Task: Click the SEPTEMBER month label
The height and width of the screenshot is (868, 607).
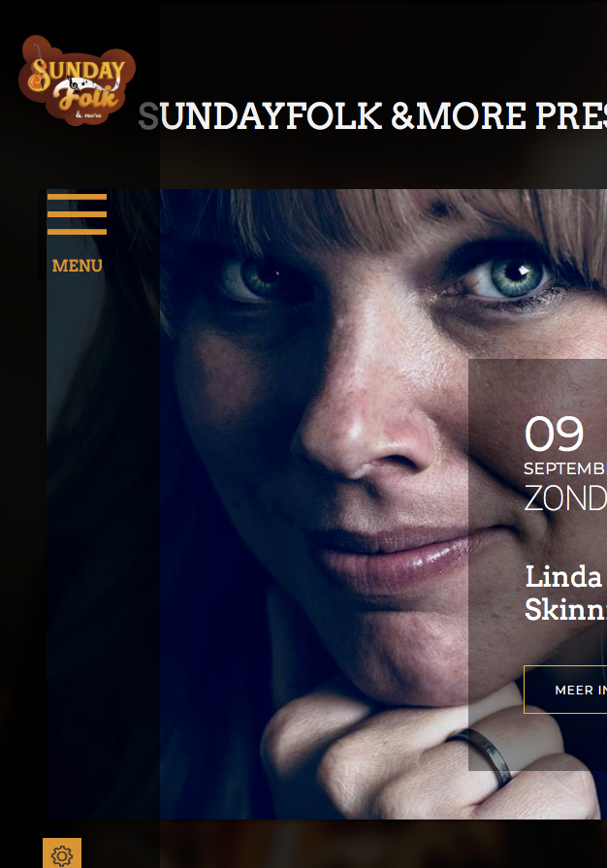Action: 565,468
